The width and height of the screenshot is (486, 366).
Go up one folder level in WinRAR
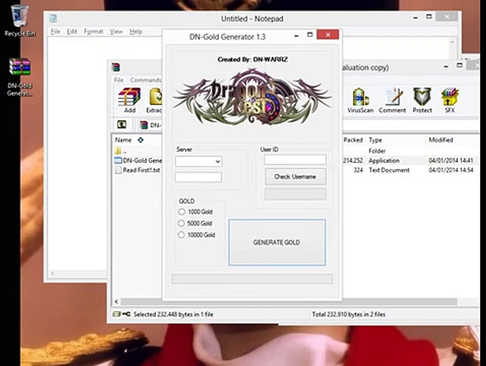point(121,125)
